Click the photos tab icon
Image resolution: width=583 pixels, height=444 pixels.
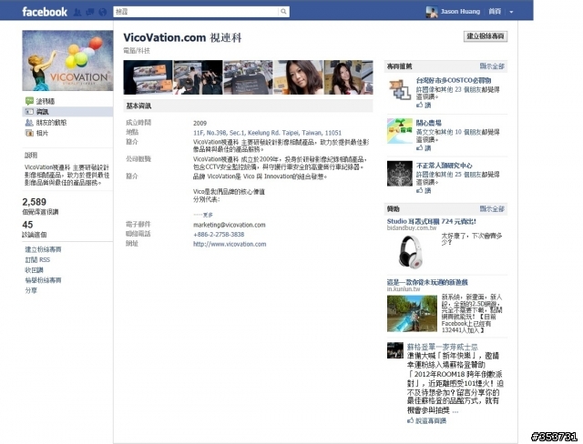tap(29, 133)
